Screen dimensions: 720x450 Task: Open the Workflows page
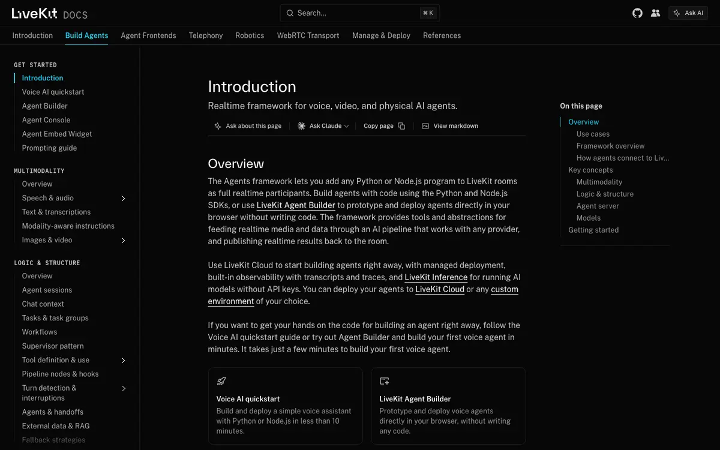click(40, 332)
